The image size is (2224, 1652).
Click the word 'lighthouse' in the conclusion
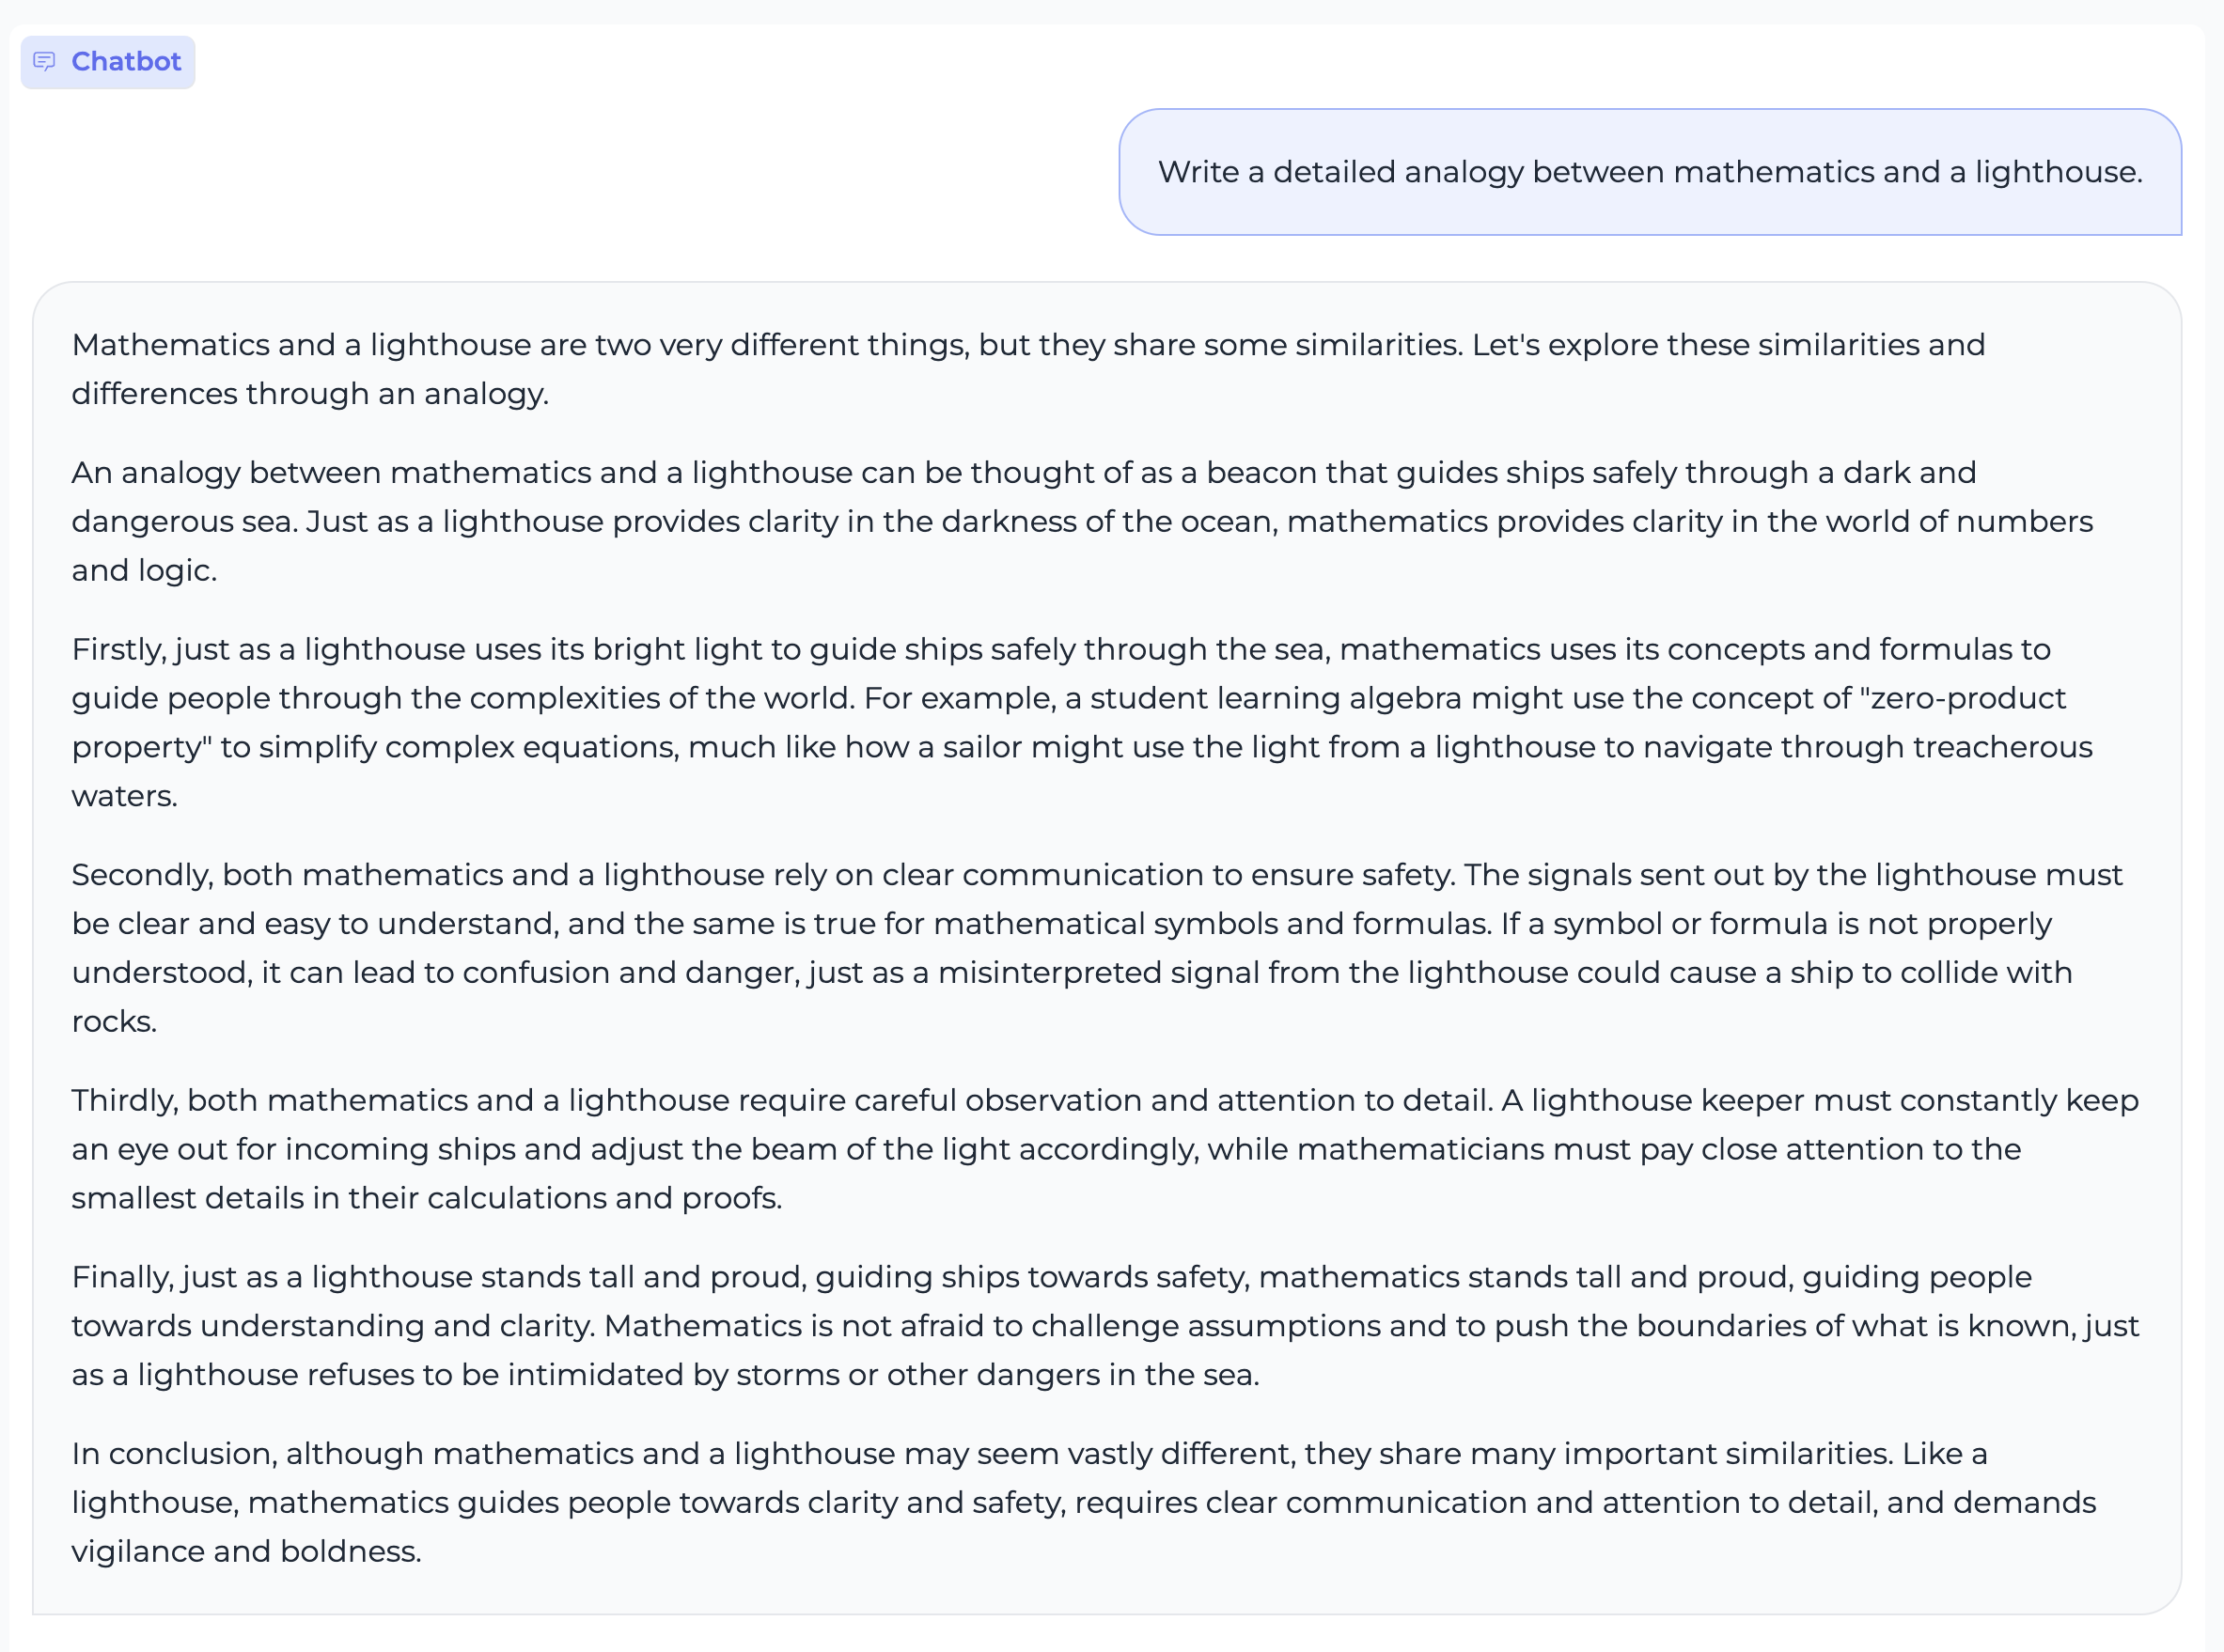[x=152, y=1501]
